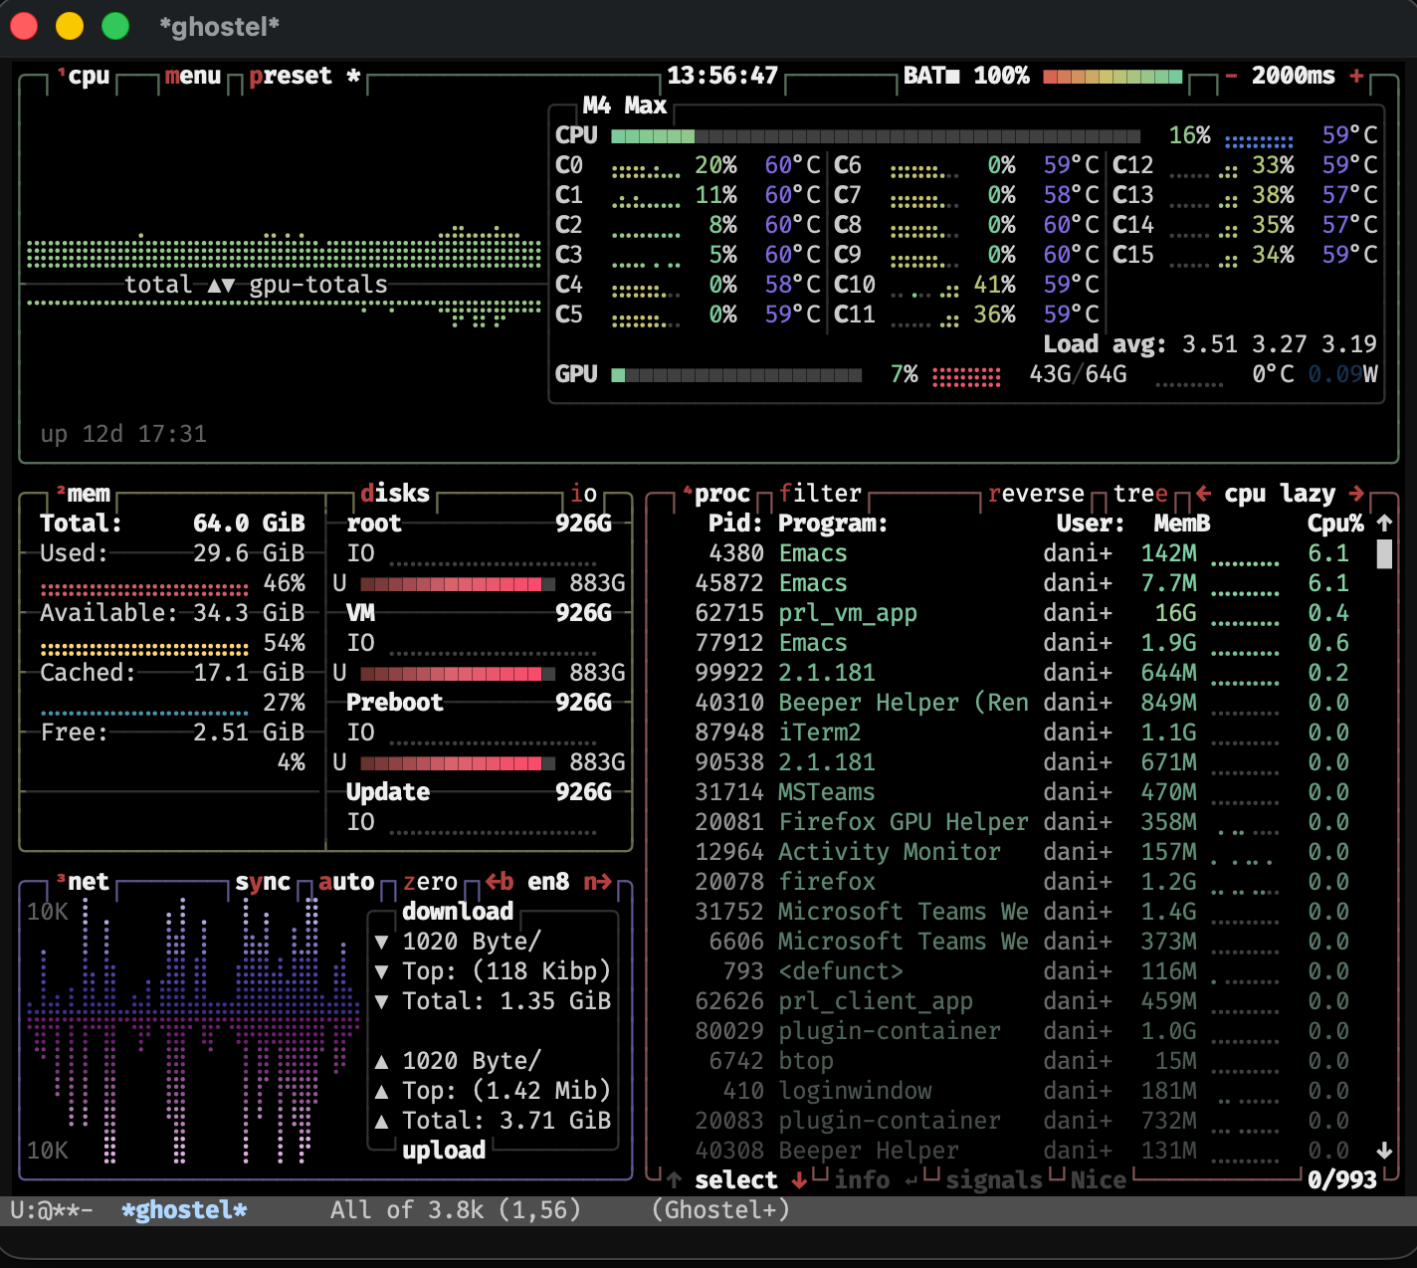Select the iTerm2 process row

pos(1022,733)
